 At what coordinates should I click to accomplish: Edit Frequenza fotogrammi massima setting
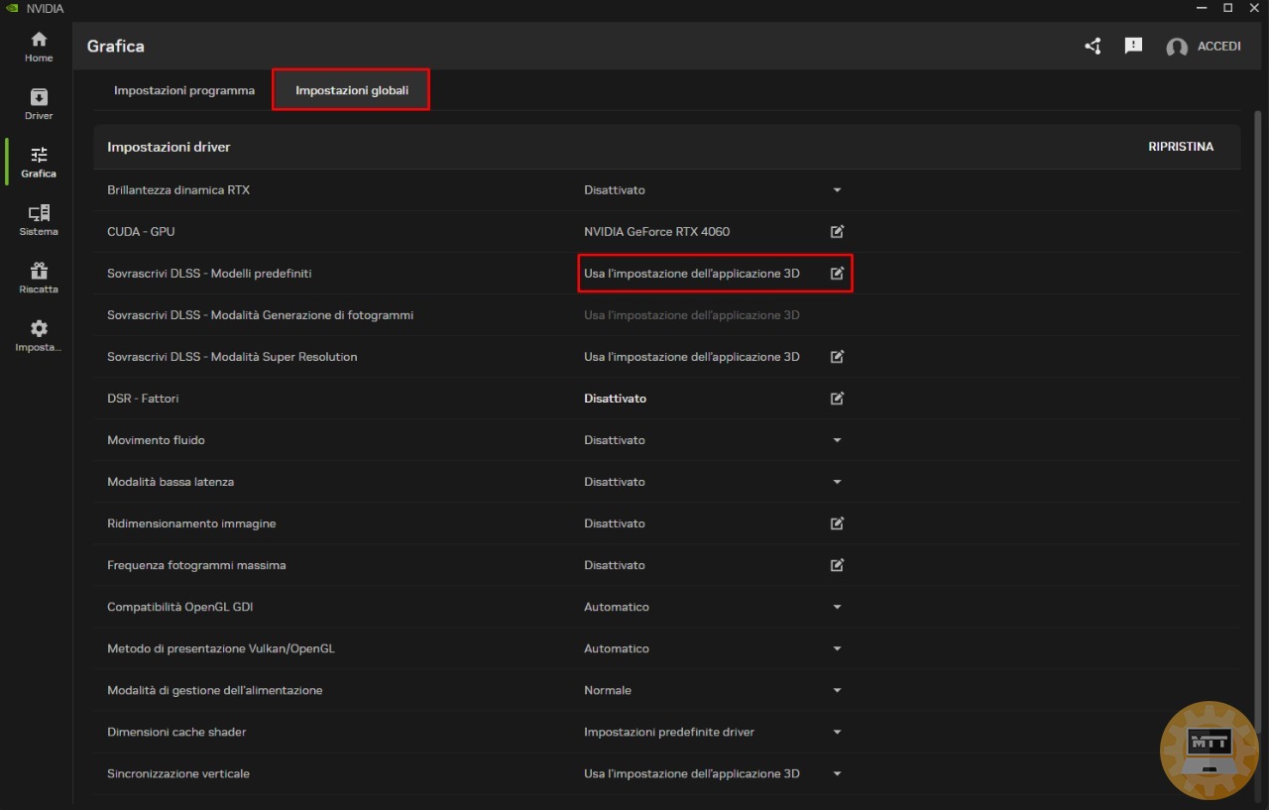pos(837,565)
